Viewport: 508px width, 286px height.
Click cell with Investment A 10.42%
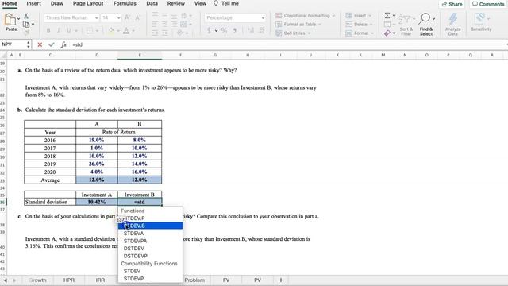pyautogui.click(x=97, y=202)
